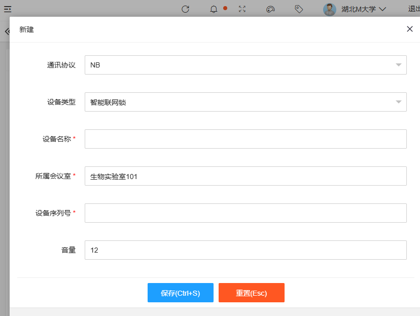This screenshot has width=420, height=316.
Task: Close the 新建 dialog
Action: pos(409,29)
